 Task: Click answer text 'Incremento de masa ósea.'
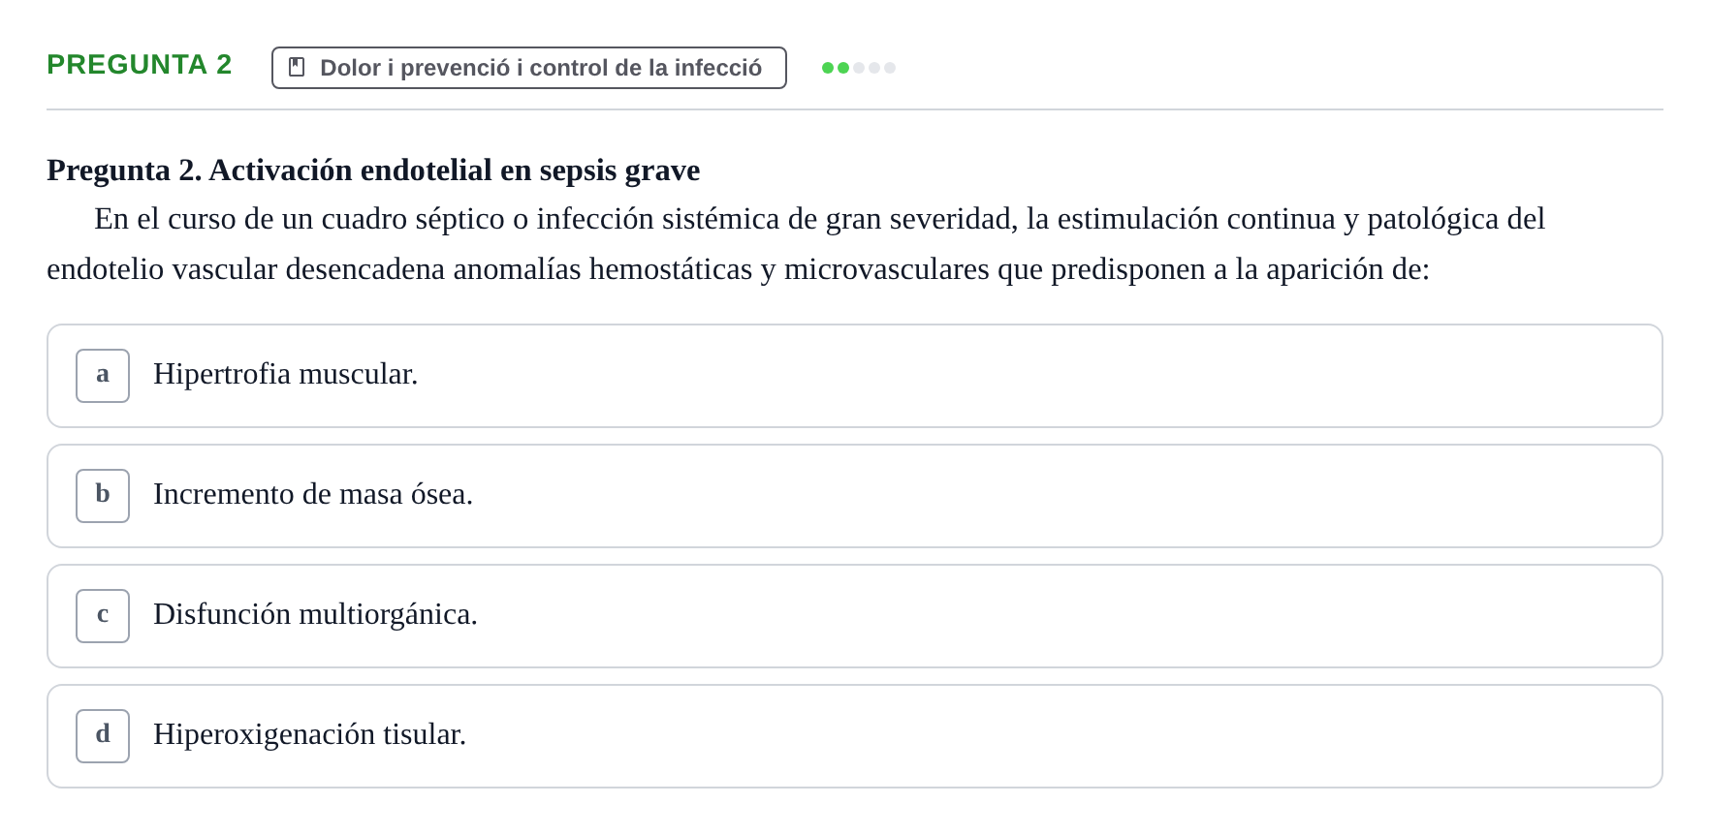313,494
